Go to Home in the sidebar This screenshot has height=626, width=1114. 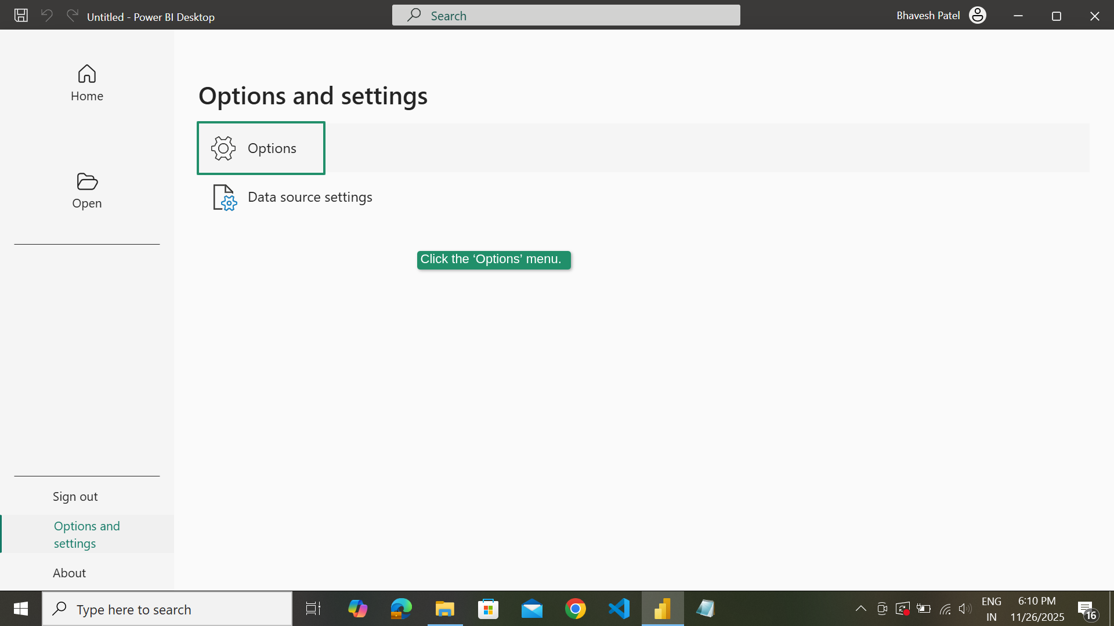tap(86, 83)
